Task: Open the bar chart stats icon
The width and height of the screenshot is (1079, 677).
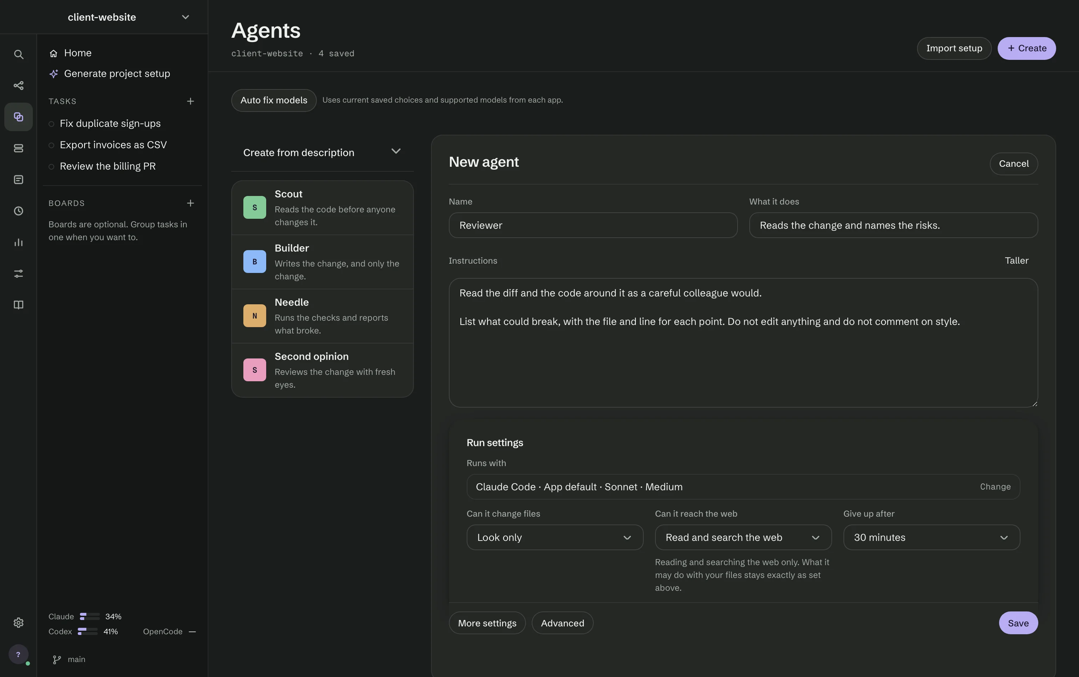Action: coord(18,242)
